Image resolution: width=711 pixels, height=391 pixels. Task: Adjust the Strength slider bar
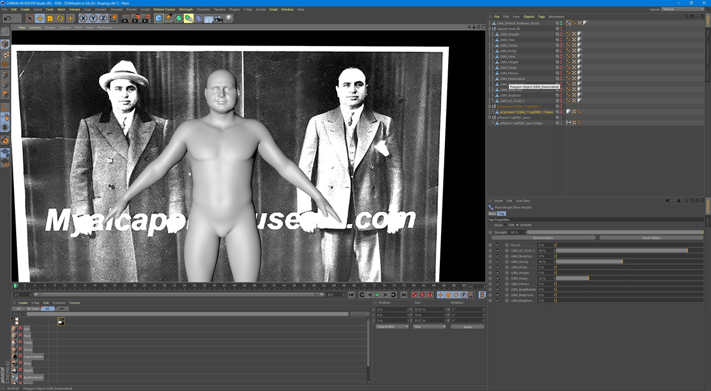615,232
